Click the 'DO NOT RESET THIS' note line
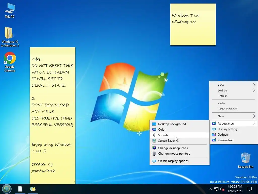The height and width of the screenshot is (194, 258). [x=52, y=66]
